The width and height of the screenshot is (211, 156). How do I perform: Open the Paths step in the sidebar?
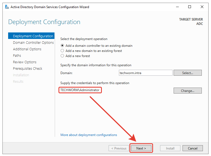coord(17,56)
